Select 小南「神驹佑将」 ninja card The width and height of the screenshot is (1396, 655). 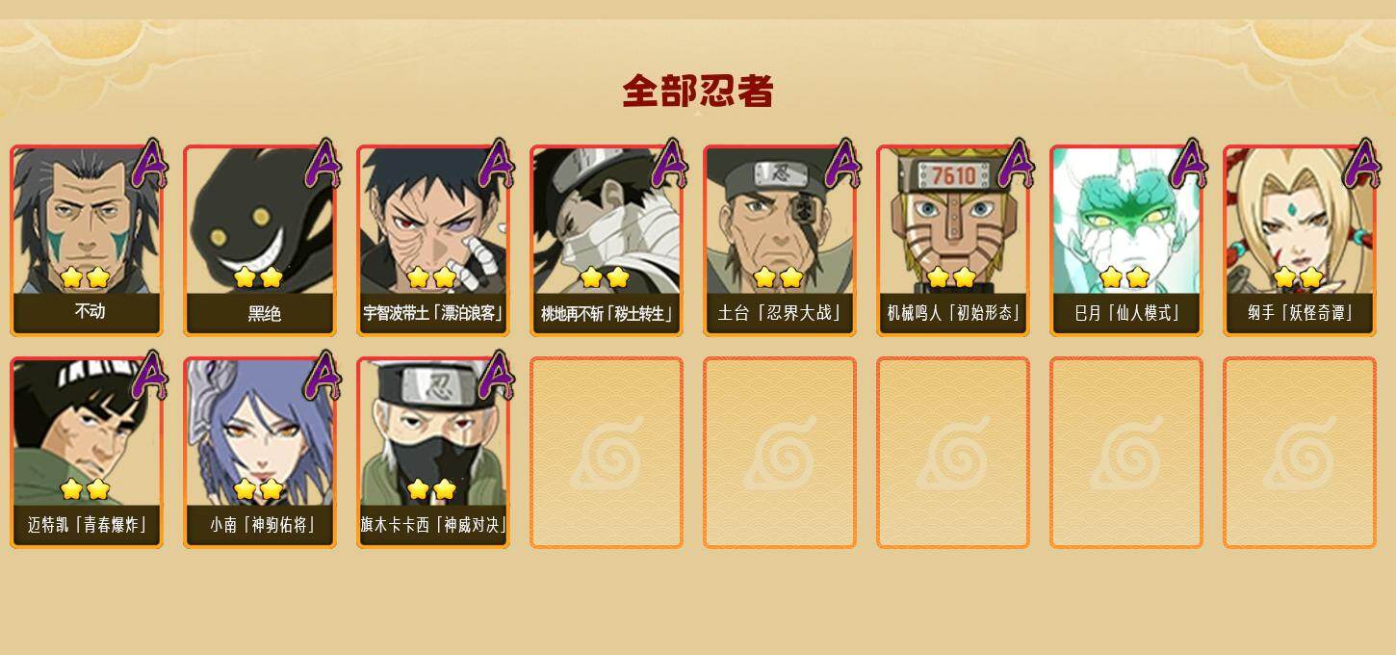coord(260,453)
